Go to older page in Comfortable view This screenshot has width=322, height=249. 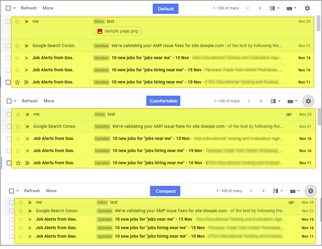tap(261, 101)
